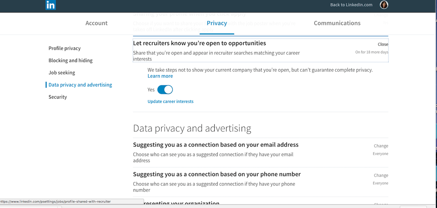437x208 pixels.
Task: Switch to the Communications tab
Action: [x=337, y=23]
